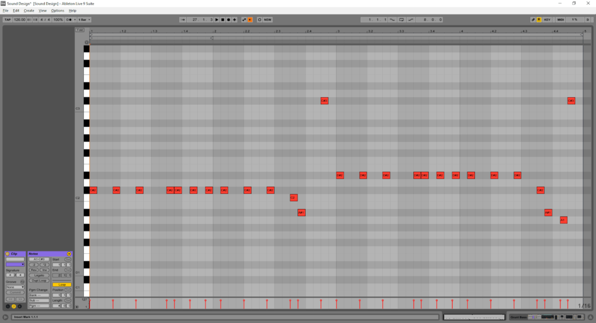The height and width of the screenshot is (323, 596).
Task: Click the headphone preview icon above piano keys
Action: click(x=87, y=42)
